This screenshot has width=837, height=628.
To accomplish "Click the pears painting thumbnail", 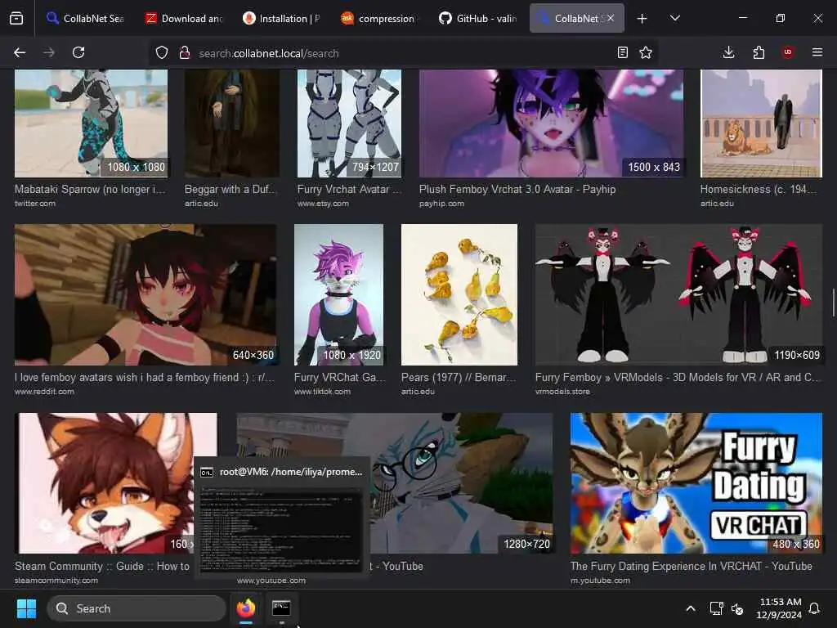I will click(459, 294).
